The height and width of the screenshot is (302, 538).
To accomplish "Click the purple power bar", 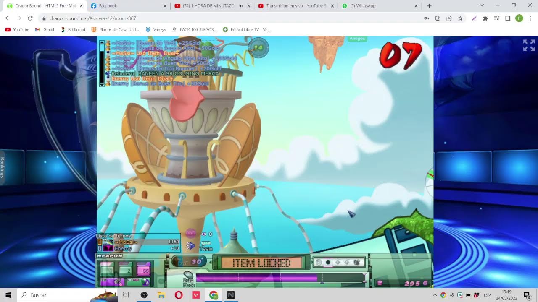I will [x=280, y=278].
